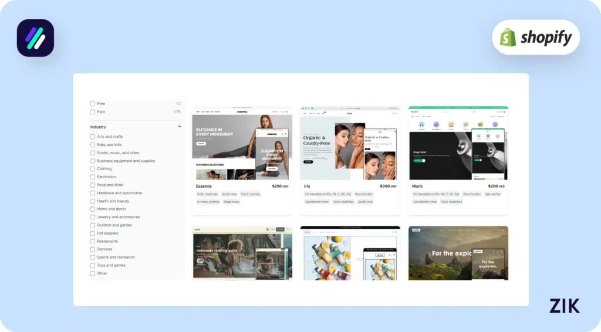The image size is (601, 332).
Task: Click Monk's Store locator tag
Action: click(x=472, y=194)
